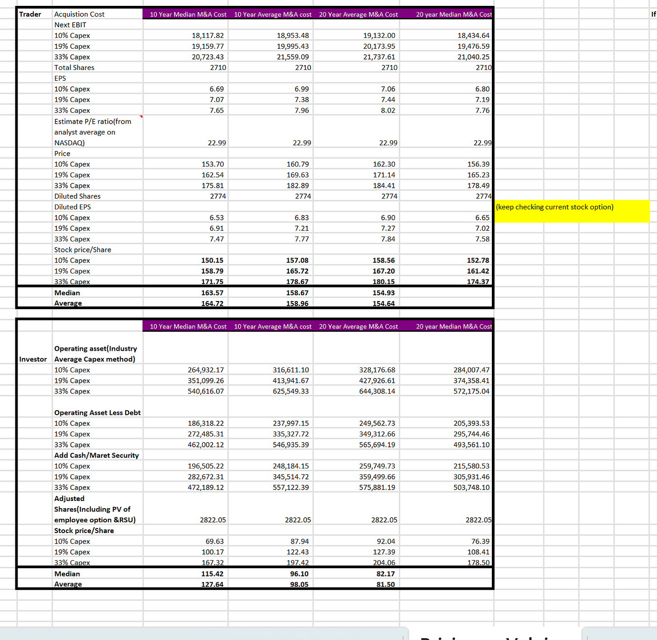
Task: Click the Operating Asset Less Debt label
Action: 97,413
